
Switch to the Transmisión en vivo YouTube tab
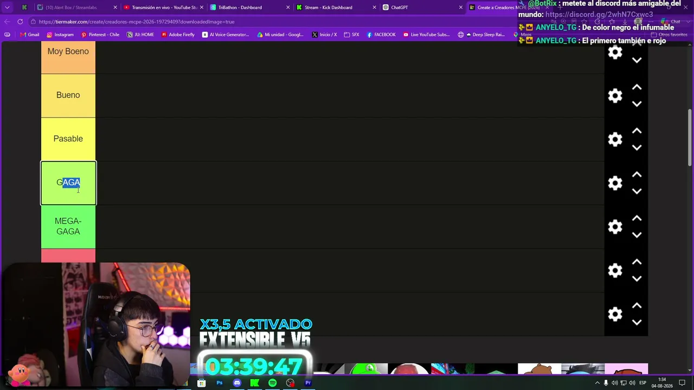164,8
